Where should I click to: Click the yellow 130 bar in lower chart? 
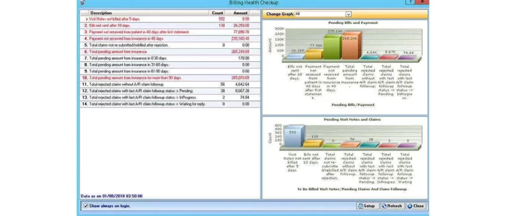313,144
